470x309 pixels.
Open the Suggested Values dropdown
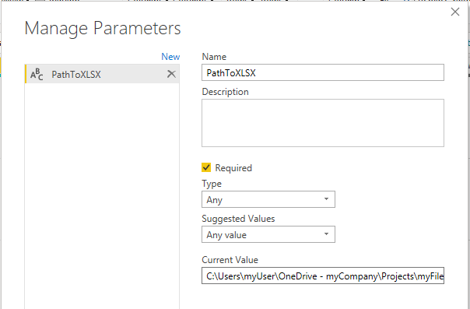point(268,234)
